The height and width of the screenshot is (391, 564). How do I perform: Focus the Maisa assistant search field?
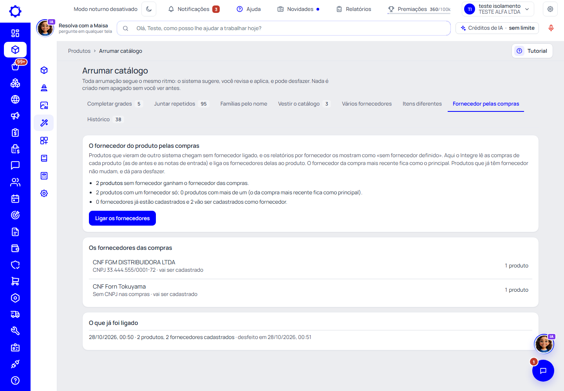coord(284,28)
